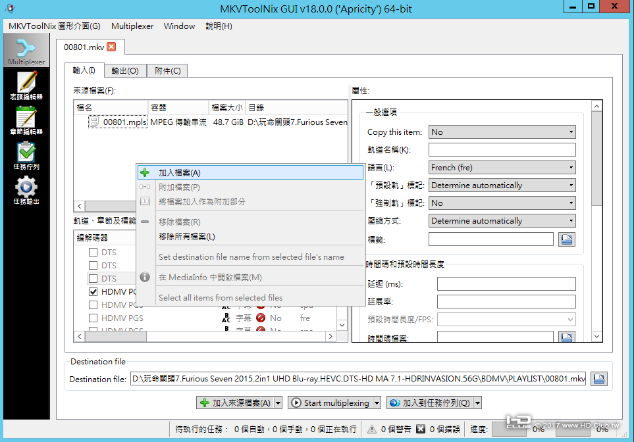
Task: Open the header editor (表頭編輯器) tool
Action: click(26, 86)
